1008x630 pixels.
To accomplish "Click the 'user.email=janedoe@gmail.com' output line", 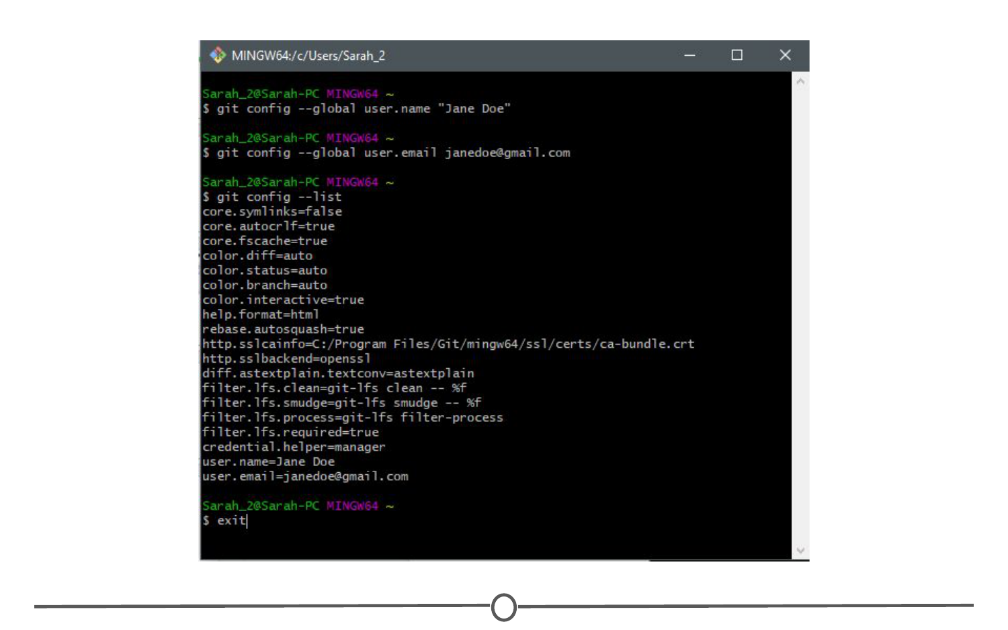I will 305,477.
